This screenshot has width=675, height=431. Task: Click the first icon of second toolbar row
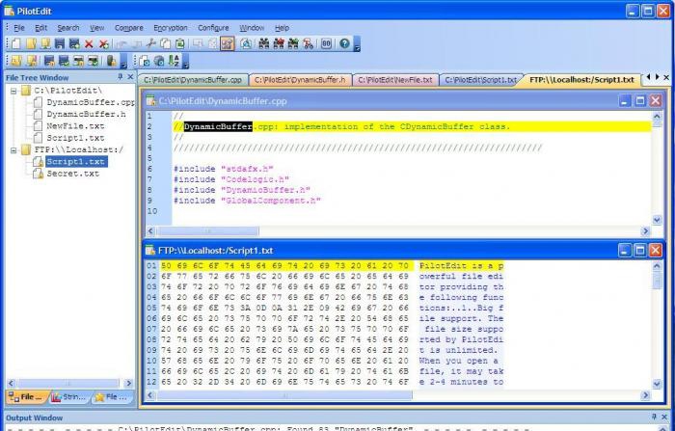pyautogui.click(x=16, y=61)
